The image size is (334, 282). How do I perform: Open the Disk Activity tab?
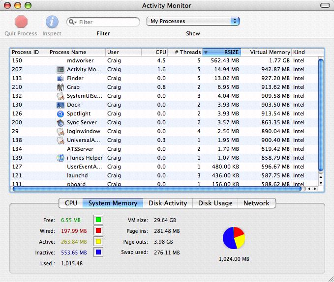tap(168, 203)
